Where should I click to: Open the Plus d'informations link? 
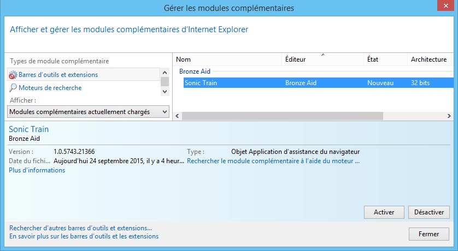pyautogui.click(x=37, y=170)
